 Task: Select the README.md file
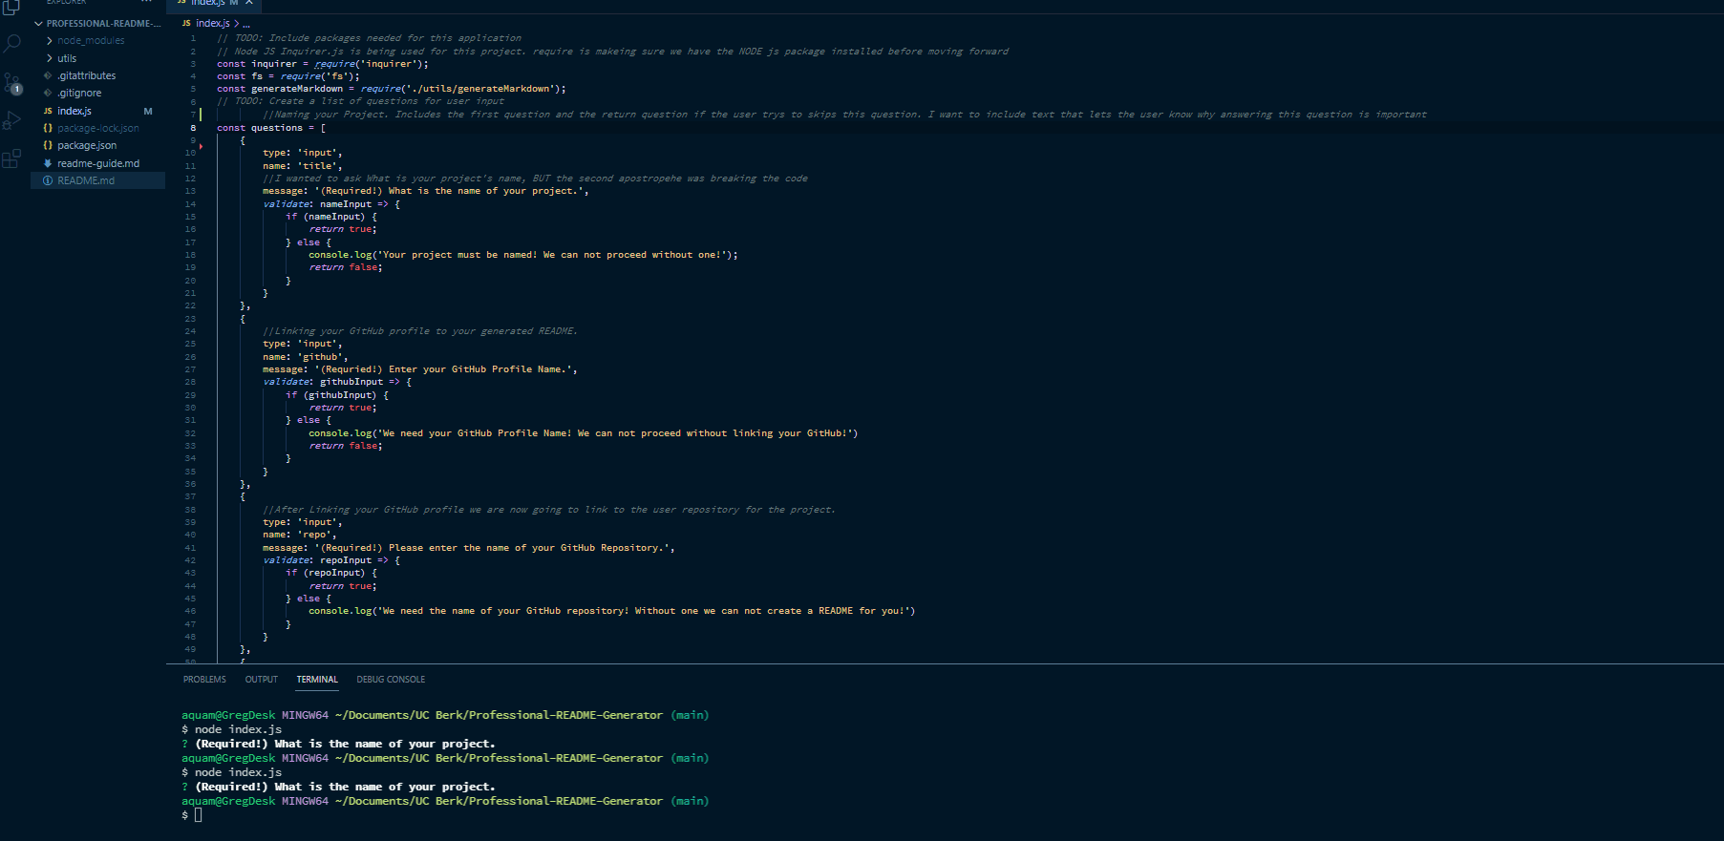86,180
